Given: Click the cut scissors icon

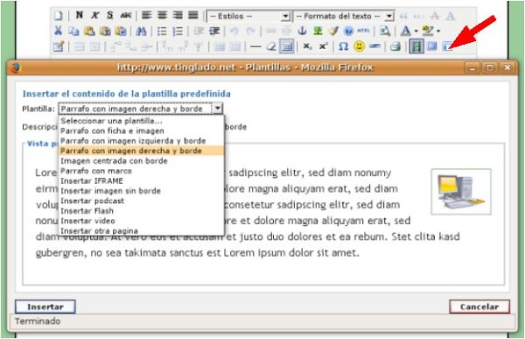Looking at the screenshot, I should point(59,31).
